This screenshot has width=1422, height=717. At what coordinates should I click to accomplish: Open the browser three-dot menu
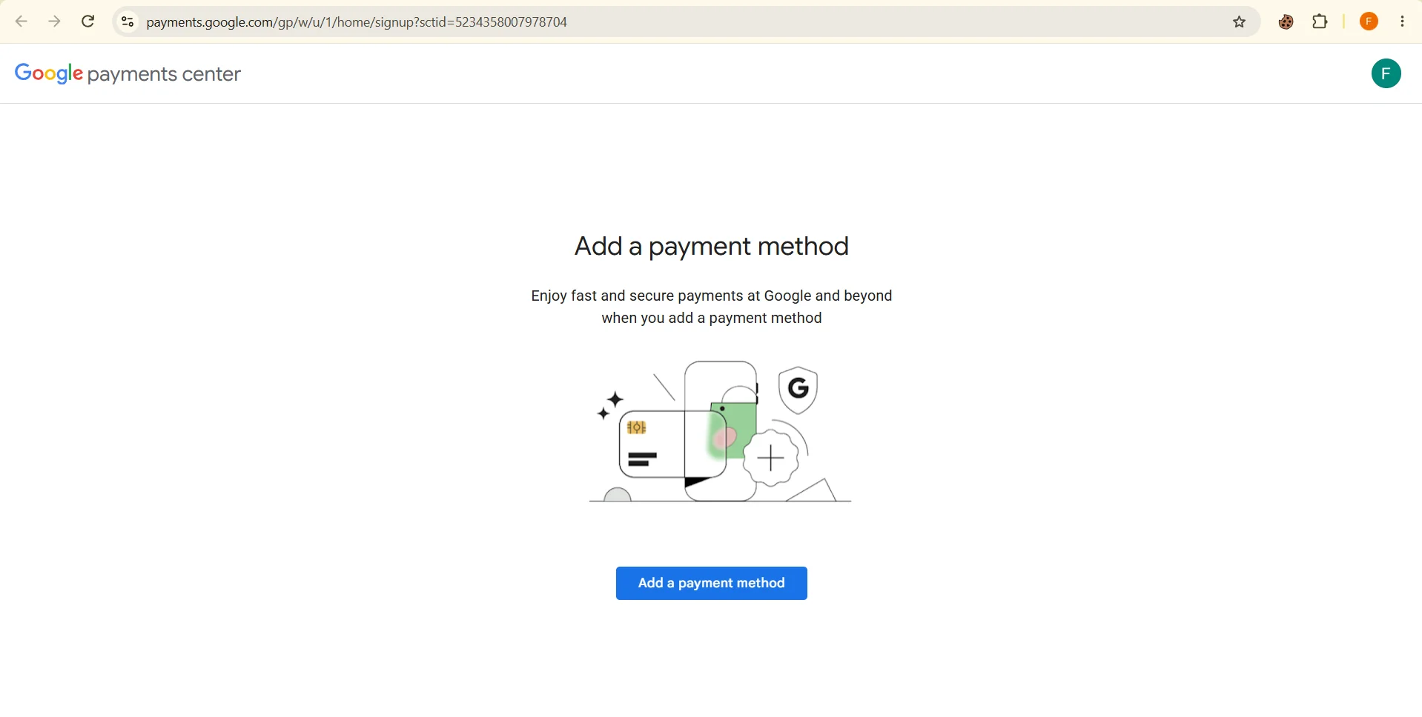coord(1403,22)
